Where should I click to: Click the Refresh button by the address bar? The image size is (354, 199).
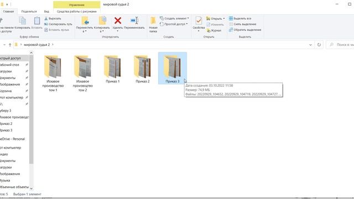[x=319, y=45]
